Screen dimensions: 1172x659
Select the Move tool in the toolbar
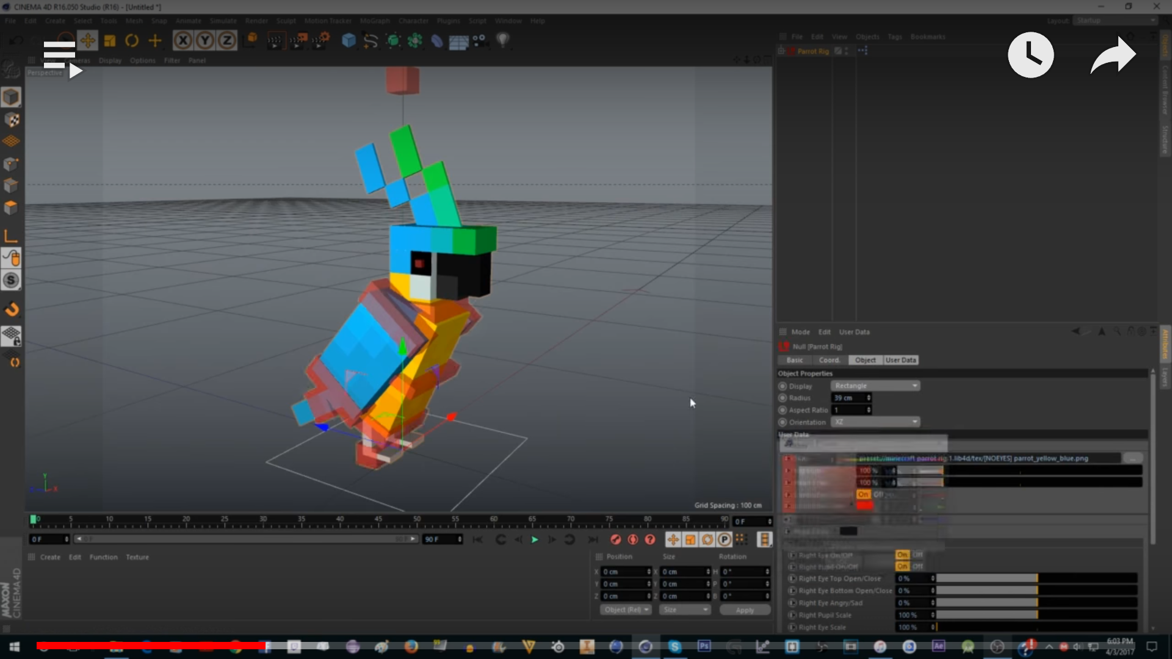(87, 41)
